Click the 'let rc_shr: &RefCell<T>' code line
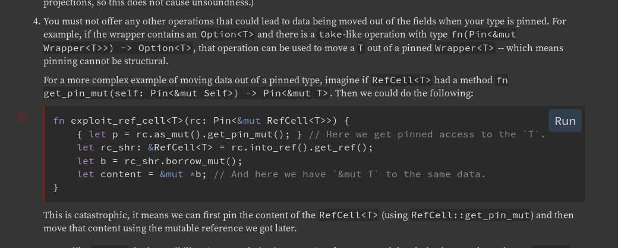Image resolution: width=618 pixels, height=248 pixels. (x=225, y=147)
